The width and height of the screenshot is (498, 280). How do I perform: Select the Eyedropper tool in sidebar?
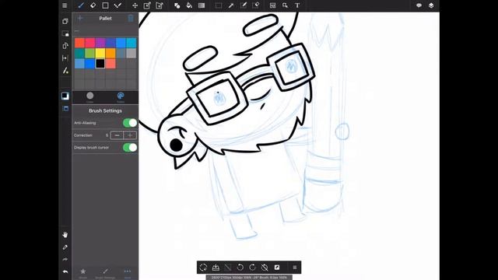pyautogui.click(x=65, y=247)
